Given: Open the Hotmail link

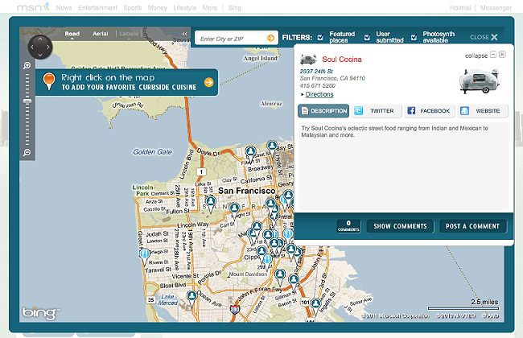Looking at the screenshot, I should (460, 8).
